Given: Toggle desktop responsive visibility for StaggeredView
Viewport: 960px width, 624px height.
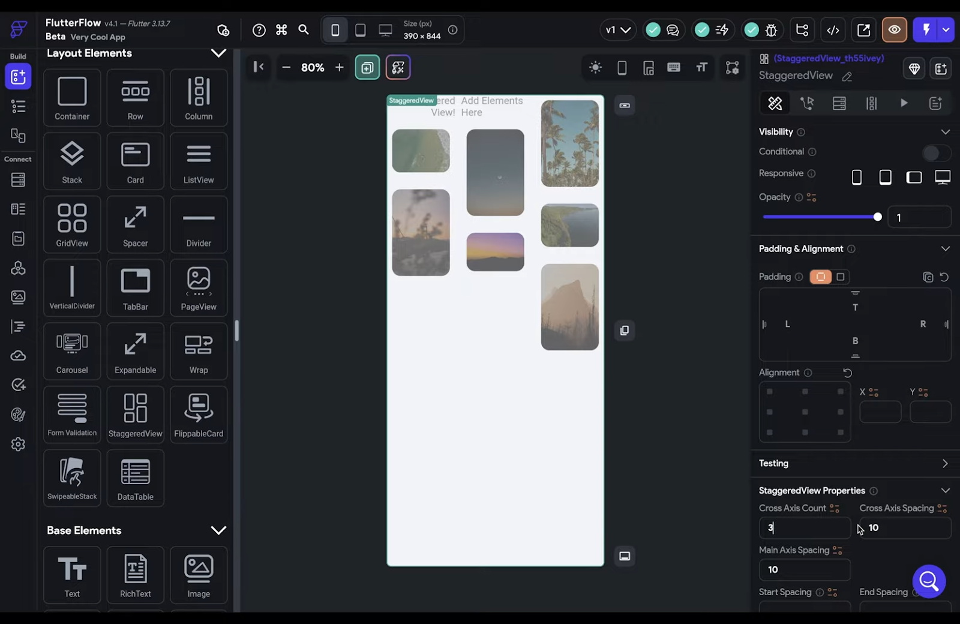Looking at the screenshot, I should (943, 177).
